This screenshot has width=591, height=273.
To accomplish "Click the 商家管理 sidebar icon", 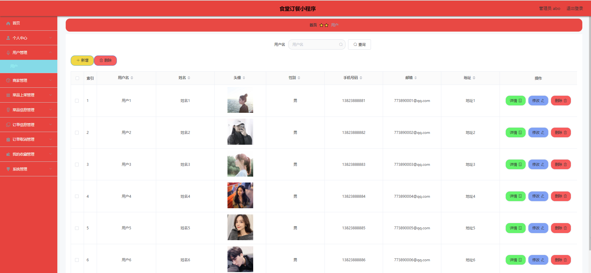I will pyautogui.click(x=8, y=81).
